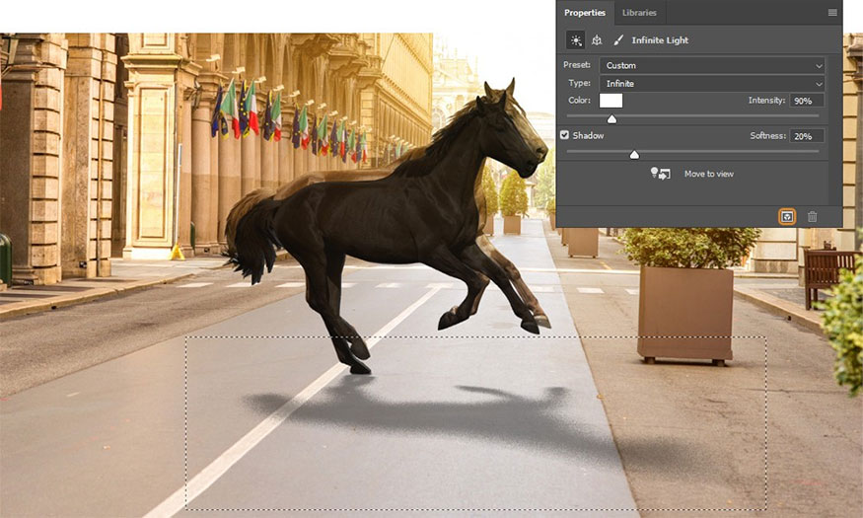The width and height of the screenshot is (863, 518).
Task: Select the Properties tab
Action: (x=585, y=13)
